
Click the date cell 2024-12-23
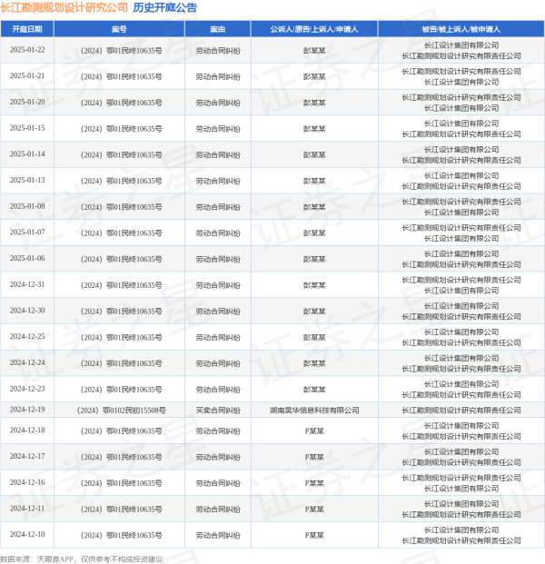click(x=27, y=389)
